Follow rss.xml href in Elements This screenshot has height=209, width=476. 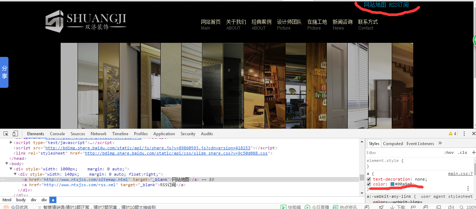(x=79, y=185)
